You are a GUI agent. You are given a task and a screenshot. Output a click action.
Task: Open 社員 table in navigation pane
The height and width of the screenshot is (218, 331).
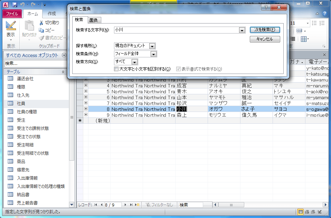pyautogui.click(x=36, y=103)
